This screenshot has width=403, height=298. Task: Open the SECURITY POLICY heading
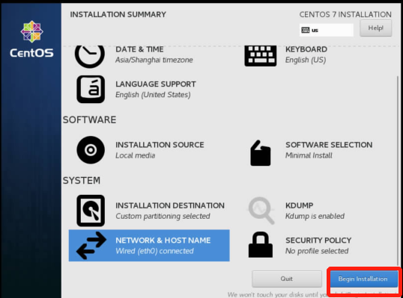(318, 240)
